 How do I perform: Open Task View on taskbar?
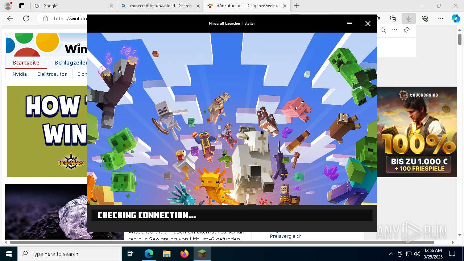click(130, 254)
